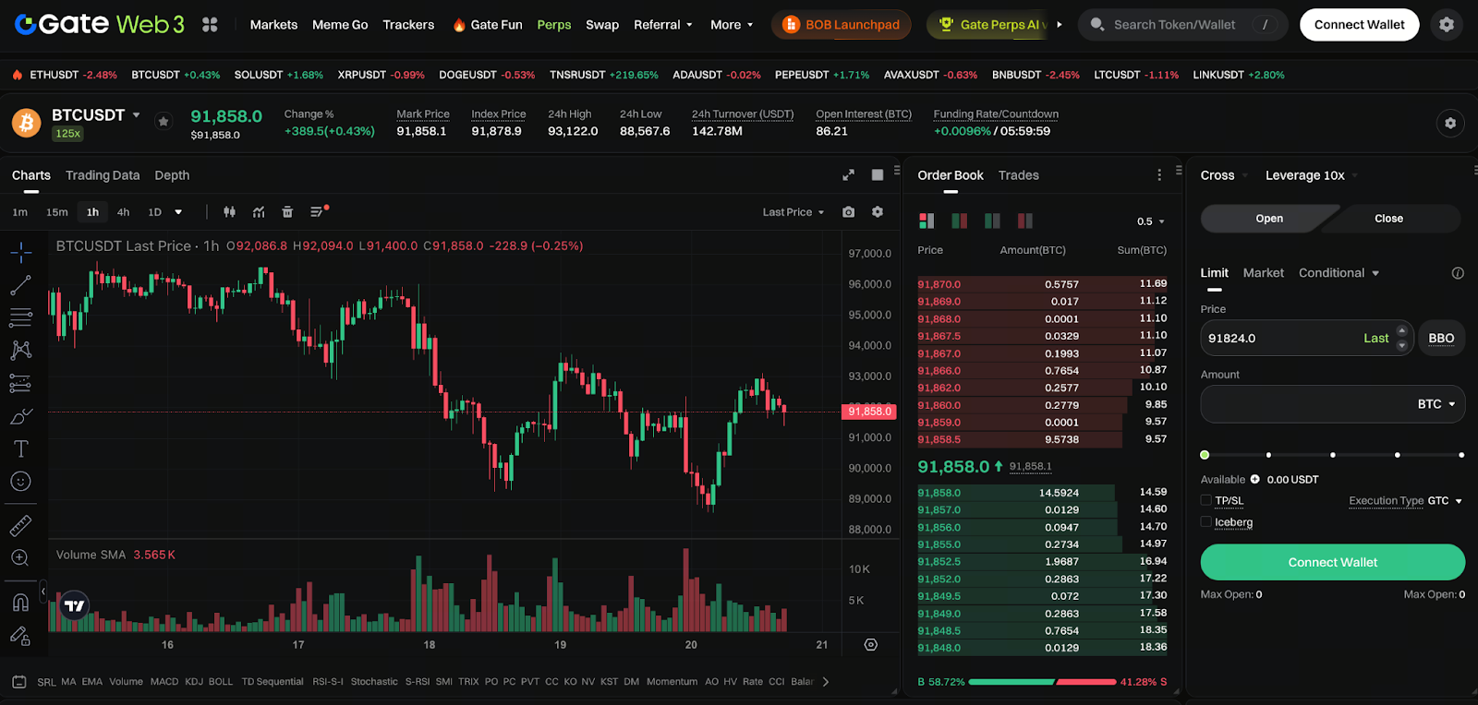Open the apps grid next to Gate Web3 logo
Image resolution: width=1478 pixels, height=705 pixels.
coord(210,25)
